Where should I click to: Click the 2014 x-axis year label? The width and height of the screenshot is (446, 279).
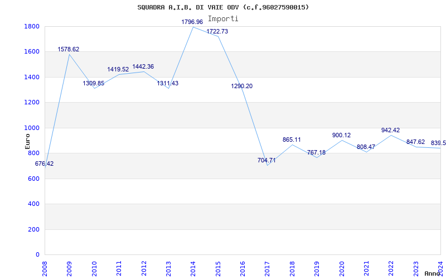tap(193, 268)
